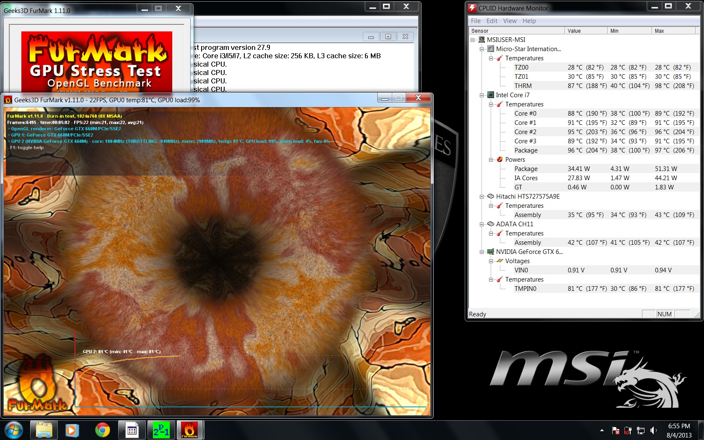This screenshot has height=440, width=704.
Task: Click the Voltages icon under NVIDIA GeForce
Action: 500,261
